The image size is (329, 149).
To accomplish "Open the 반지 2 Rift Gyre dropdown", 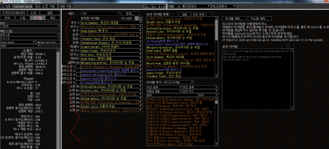I will (x=111, y=55).
